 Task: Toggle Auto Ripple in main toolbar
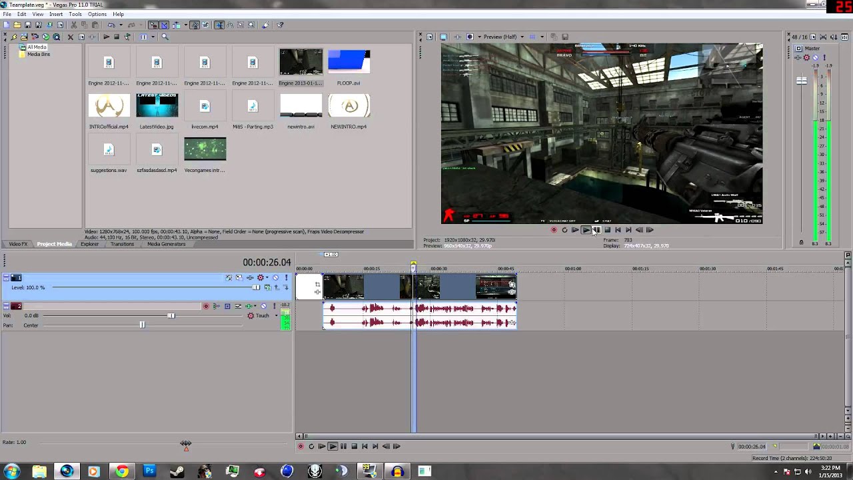point(177,25)
